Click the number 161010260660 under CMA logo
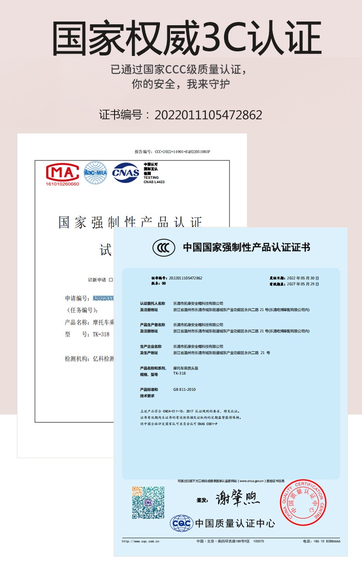Image resolution: width=362 pixels, height=564 pixels. click(62, 184)
